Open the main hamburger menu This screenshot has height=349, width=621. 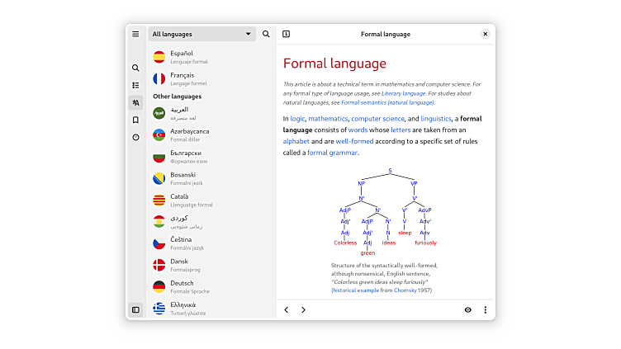[135, 34]
